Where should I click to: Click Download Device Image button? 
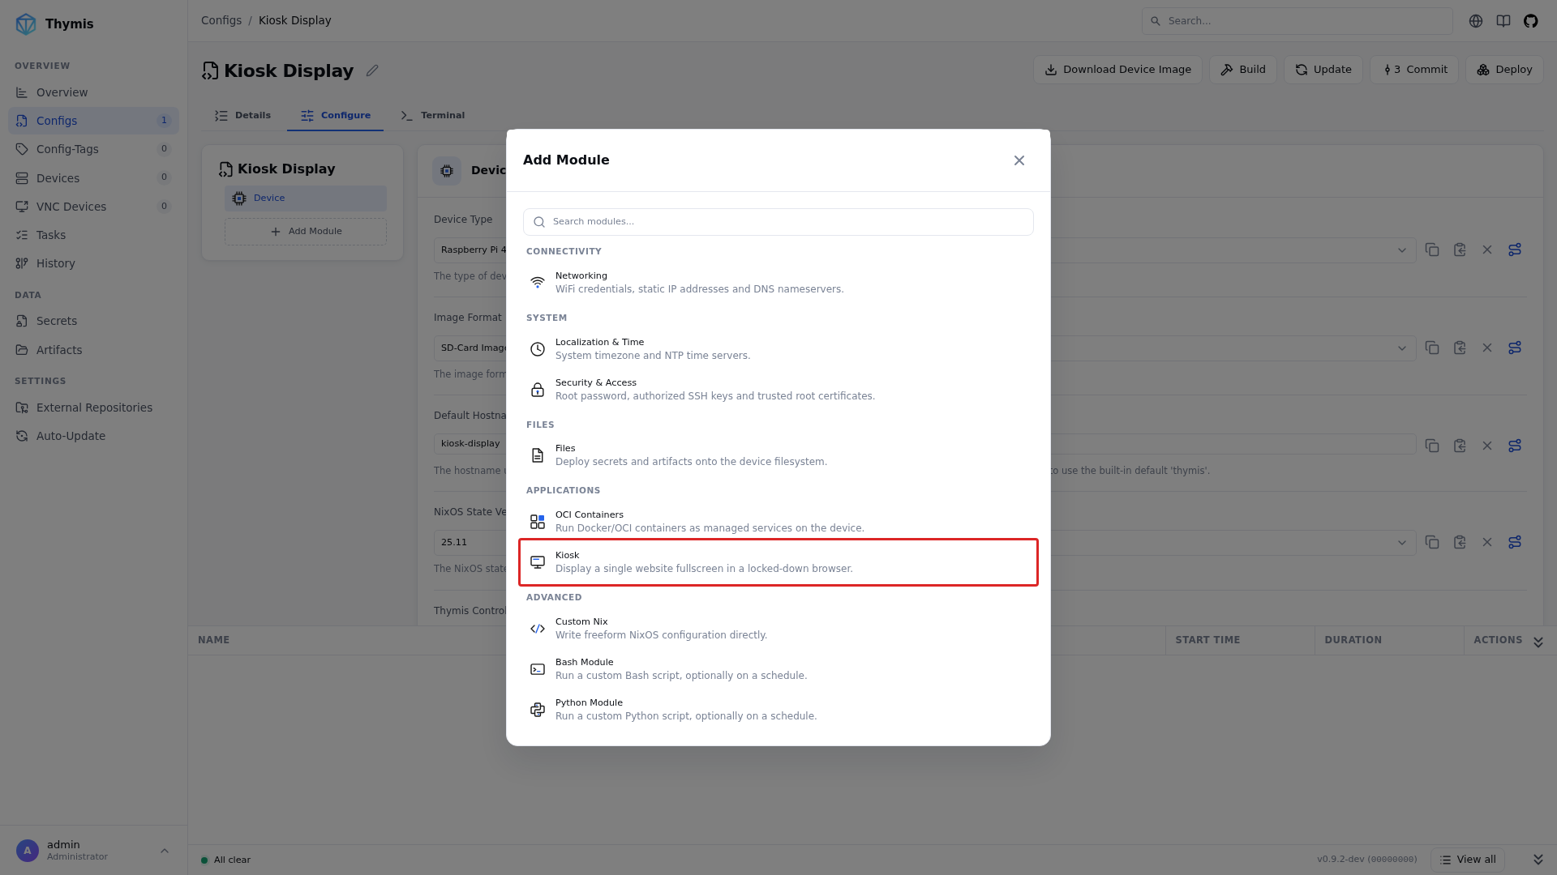pos(1117,70)
